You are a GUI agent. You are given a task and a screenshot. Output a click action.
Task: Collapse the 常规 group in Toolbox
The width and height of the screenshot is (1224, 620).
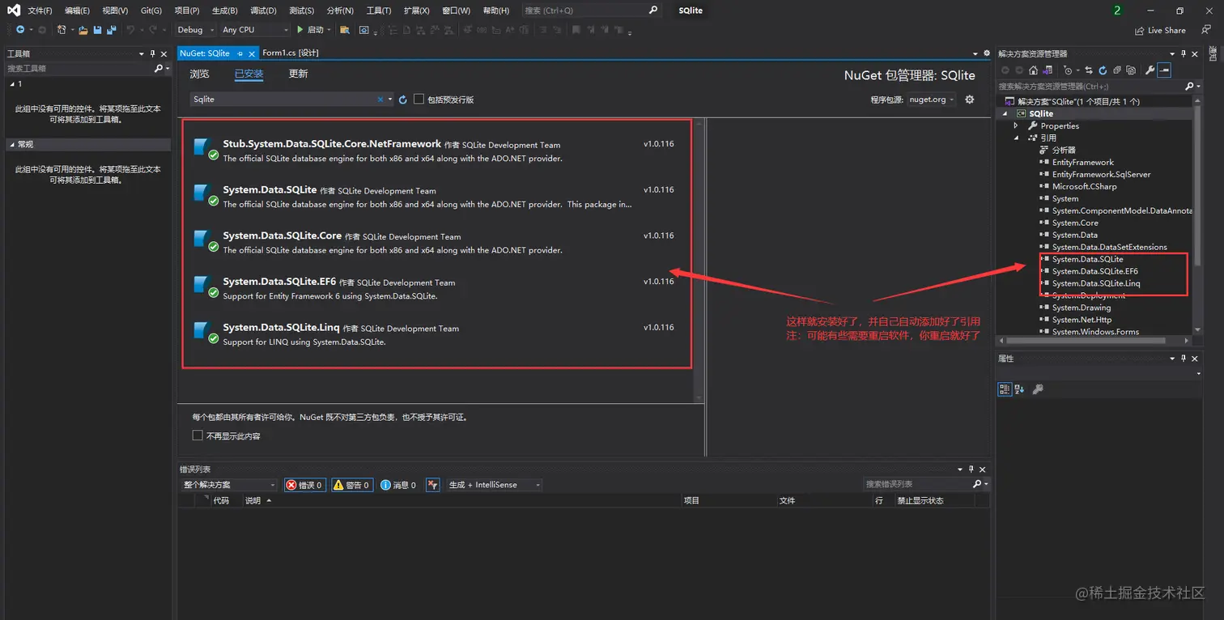pyautogui.click(x=11, y=144)
